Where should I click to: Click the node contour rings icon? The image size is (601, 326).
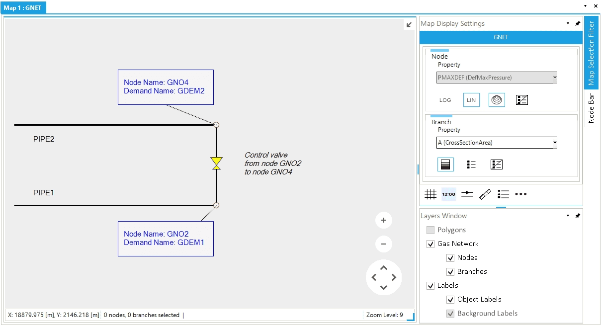(496, 100)
